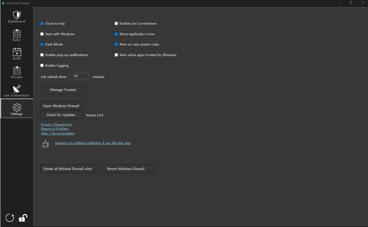Open the Help / Documentation link
This screenshot has width=368, height=227.
click(x=58, y=133)
